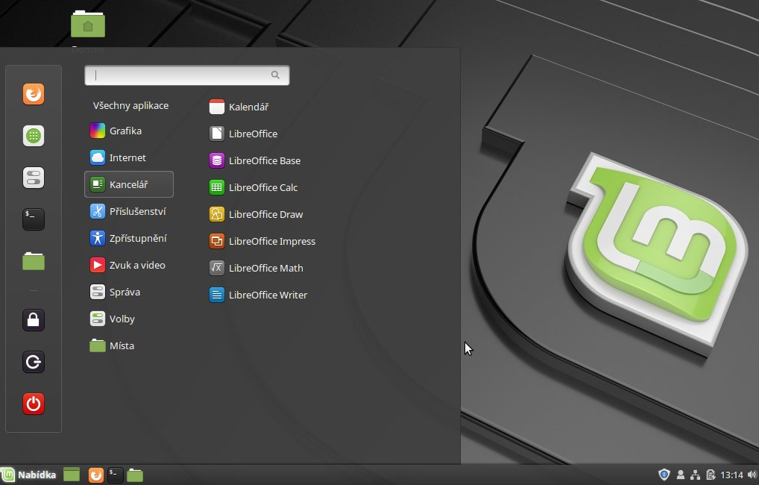Viewport: 759px width, 485px height.
Task: Launch Firefox from the favorites sidebar
Action: tap(34, 94)
